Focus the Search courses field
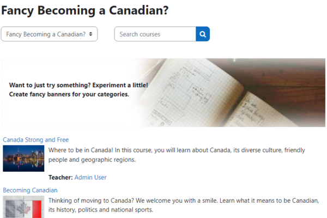This screenshot has width=327, height=218. click(x=155, y=34)
